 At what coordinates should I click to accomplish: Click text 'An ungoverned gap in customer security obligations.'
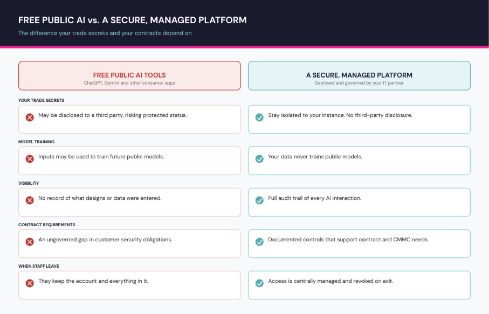coord(105,240)
